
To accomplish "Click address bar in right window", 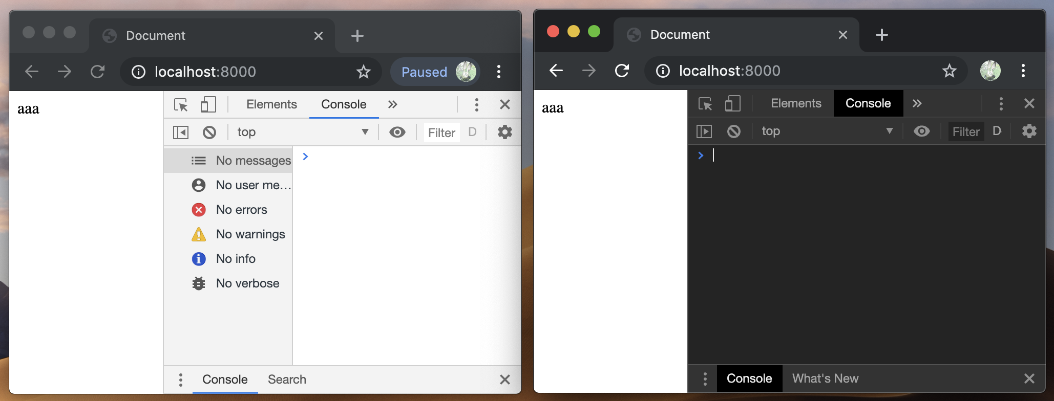I will tap(806, 71).
